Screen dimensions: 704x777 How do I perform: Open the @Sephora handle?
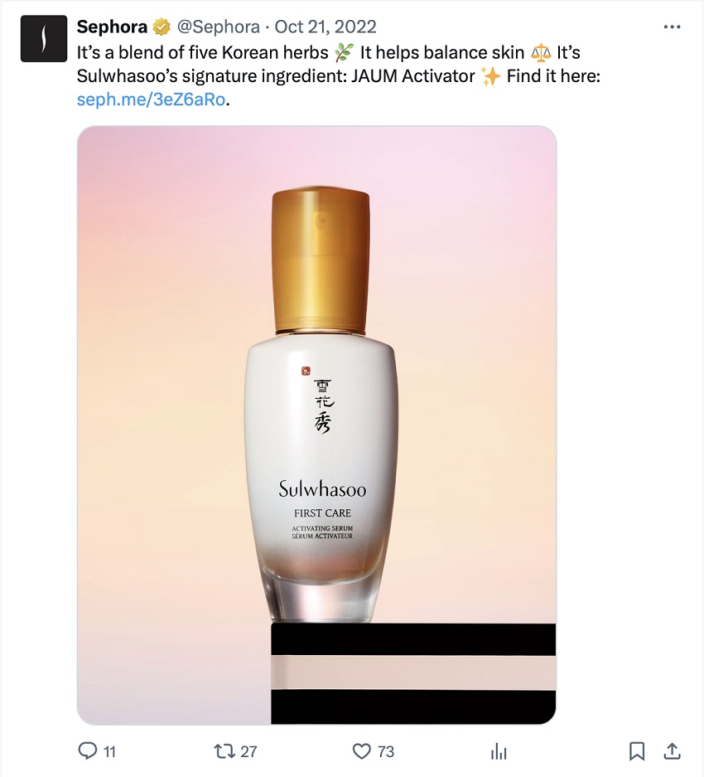pyautogui.click(x=219, y=27)
